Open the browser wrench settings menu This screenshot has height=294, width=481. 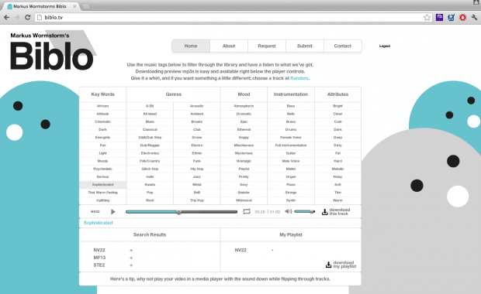(x=474, y=18)
